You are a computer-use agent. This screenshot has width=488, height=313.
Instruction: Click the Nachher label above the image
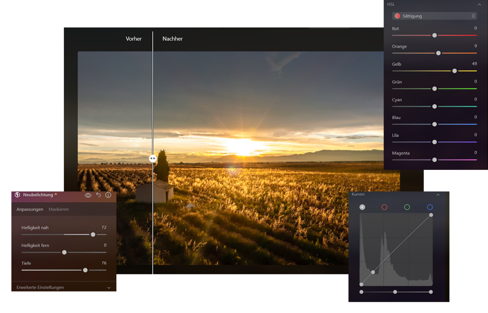pos(172,39)
